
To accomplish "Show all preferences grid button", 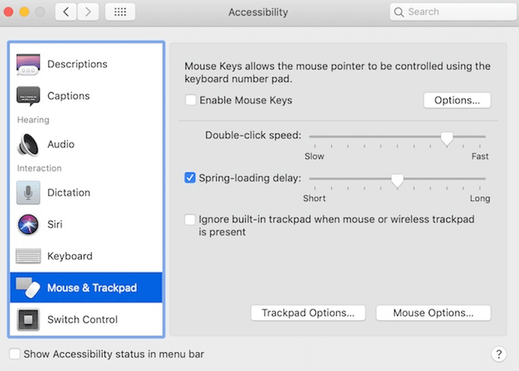I will point(120,12).
